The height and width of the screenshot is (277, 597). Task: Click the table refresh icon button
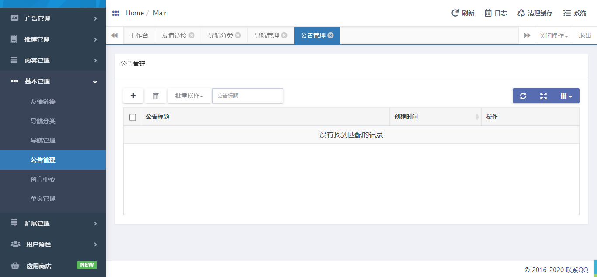pyautogui.click(x=523, y=96)
